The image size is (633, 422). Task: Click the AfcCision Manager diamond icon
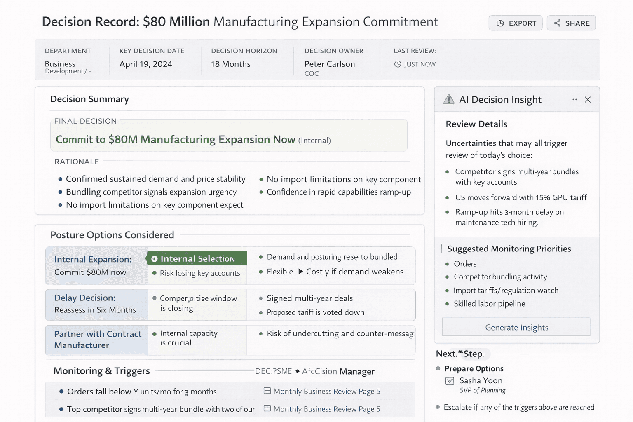click(x=298, y=371)
